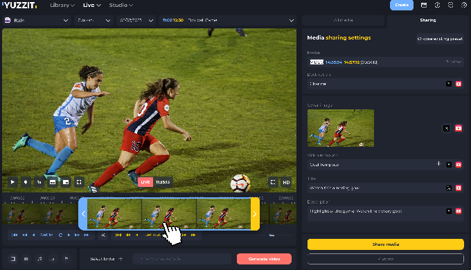The image size is (471, 270).
Task: Click the scissors cut icon between Set in and Set out
Action: tap(103, 235)
